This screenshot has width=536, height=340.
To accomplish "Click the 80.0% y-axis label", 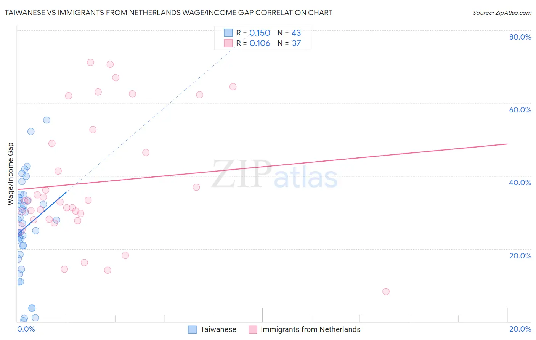I will [x=520, y=37].
